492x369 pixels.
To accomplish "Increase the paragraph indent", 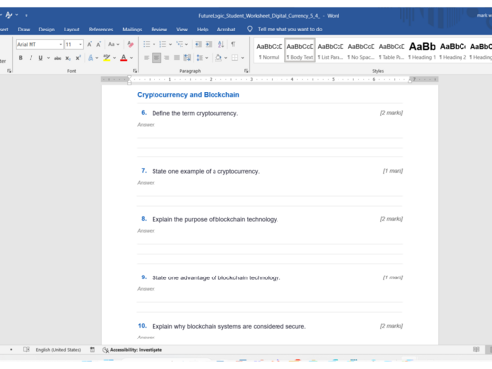I will pos(209,44).
